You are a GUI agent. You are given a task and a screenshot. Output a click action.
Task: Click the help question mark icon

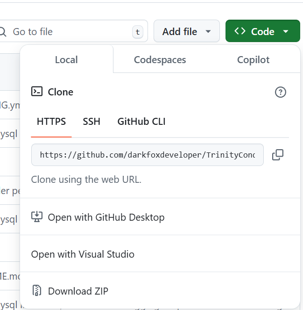(x=280, y=92)
